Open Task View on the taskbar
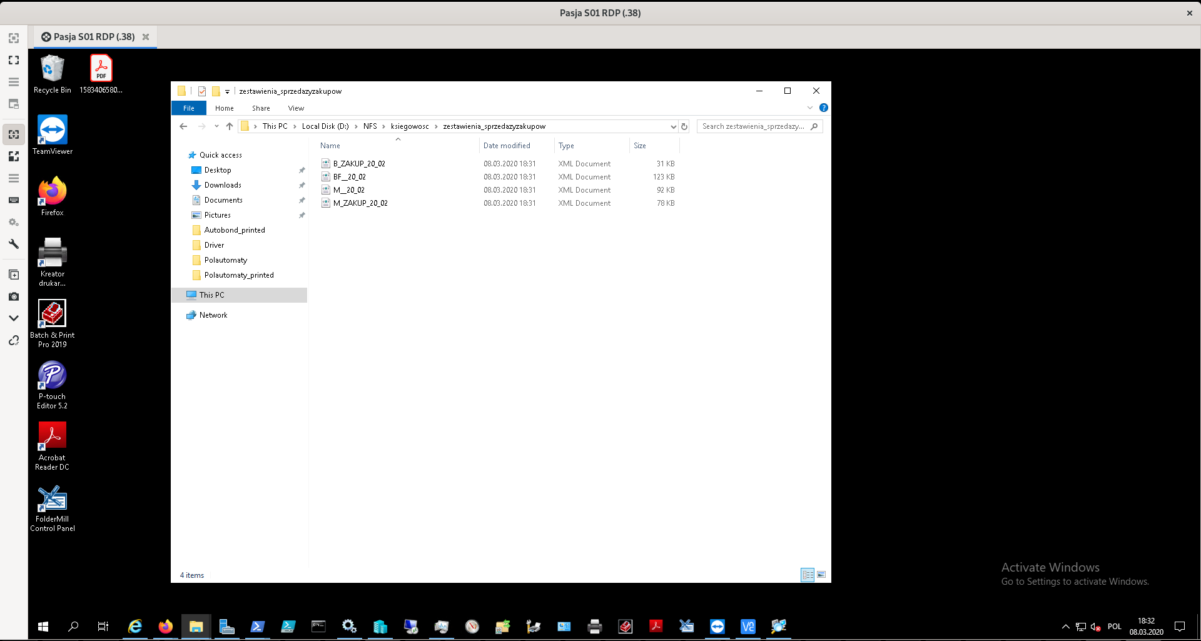1201x641 pixels. [x=103, y=626]
